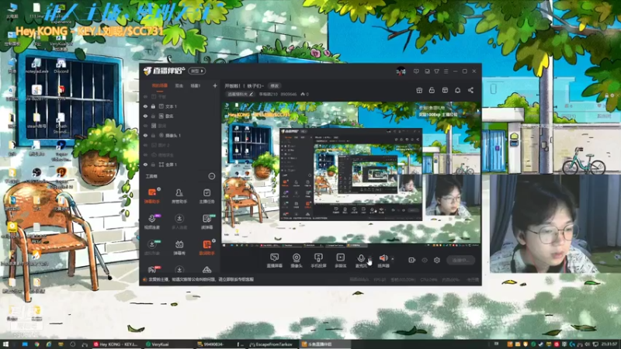The image size is (621, 349).
Task: Collapse the toolbox with the circle minus button
Action: click(x=212, y=176)
